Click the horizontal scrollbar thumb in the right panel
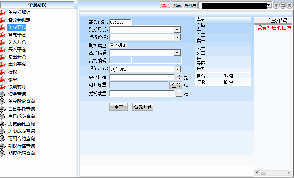The height and width of the screenshot is (178, 294). pyautogui.click(x=263, y=172)
